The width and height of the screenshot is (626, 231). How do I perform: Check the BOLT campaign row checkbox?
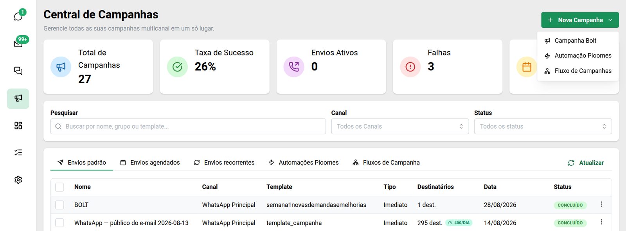(59, 205)
